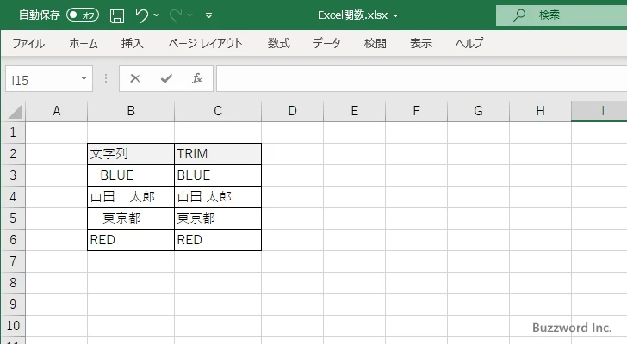This screenshot has height=344, width=627.
Task: Expand the Name Box dropdown arrow
Action: [84, 78]
